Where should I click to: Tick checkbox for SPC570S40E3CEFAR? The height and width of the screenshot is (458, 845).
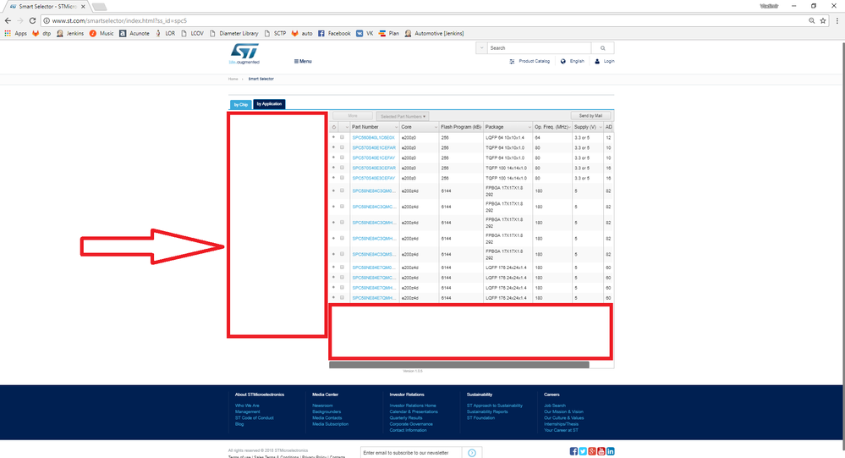(x=342, y=168)
